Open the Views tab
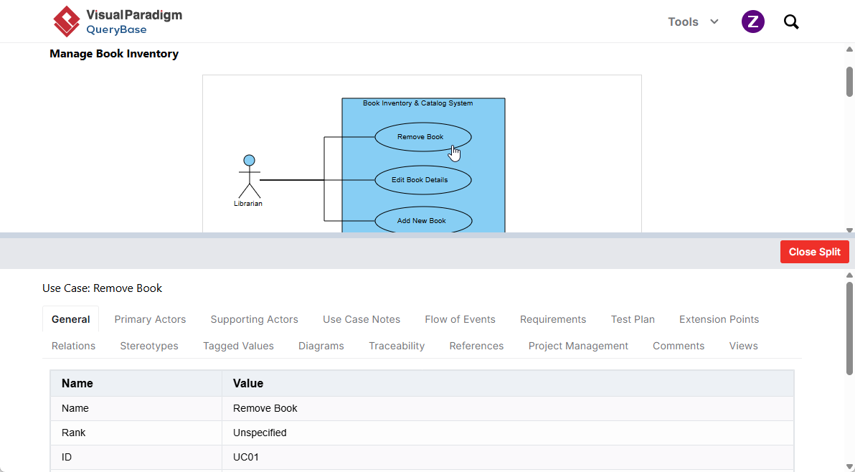The width and height of the screenshot is (855, 472). click(743, 346)
